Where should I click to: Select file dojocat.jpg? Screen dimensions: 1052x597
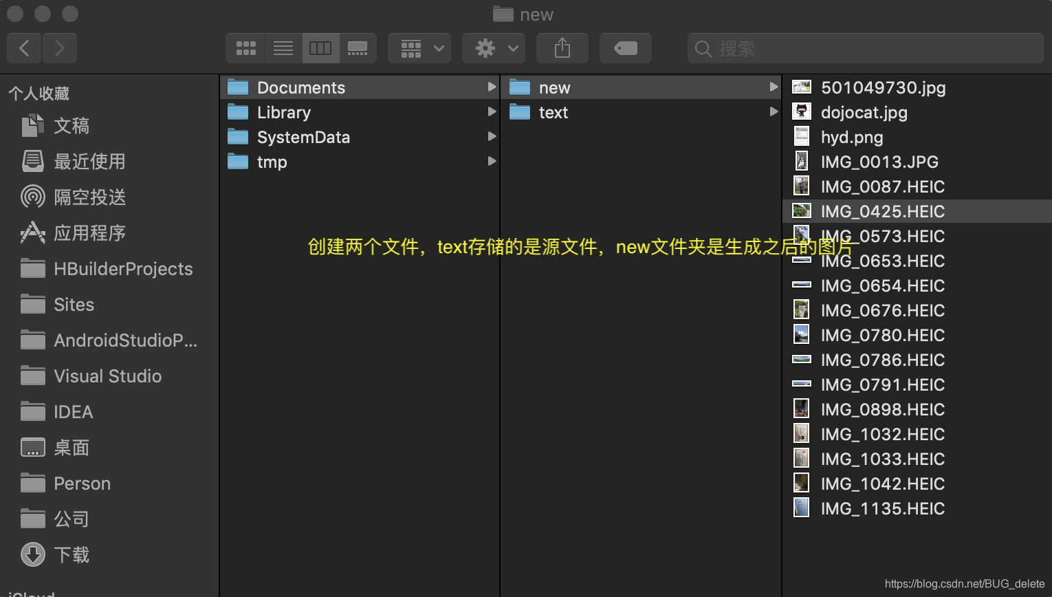click(917, 112)
